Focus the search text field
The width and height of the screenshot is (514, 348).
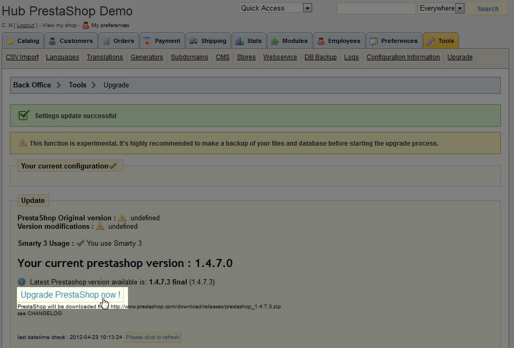(x=376, y=8)
